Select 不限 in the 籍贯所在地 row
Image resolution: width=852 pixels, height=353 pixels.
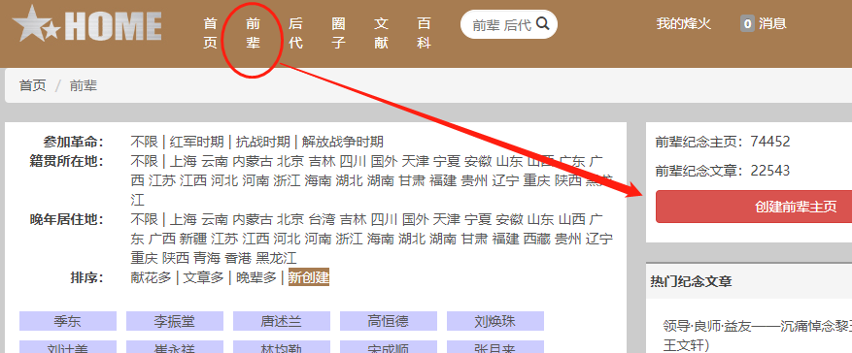point(144,161)
